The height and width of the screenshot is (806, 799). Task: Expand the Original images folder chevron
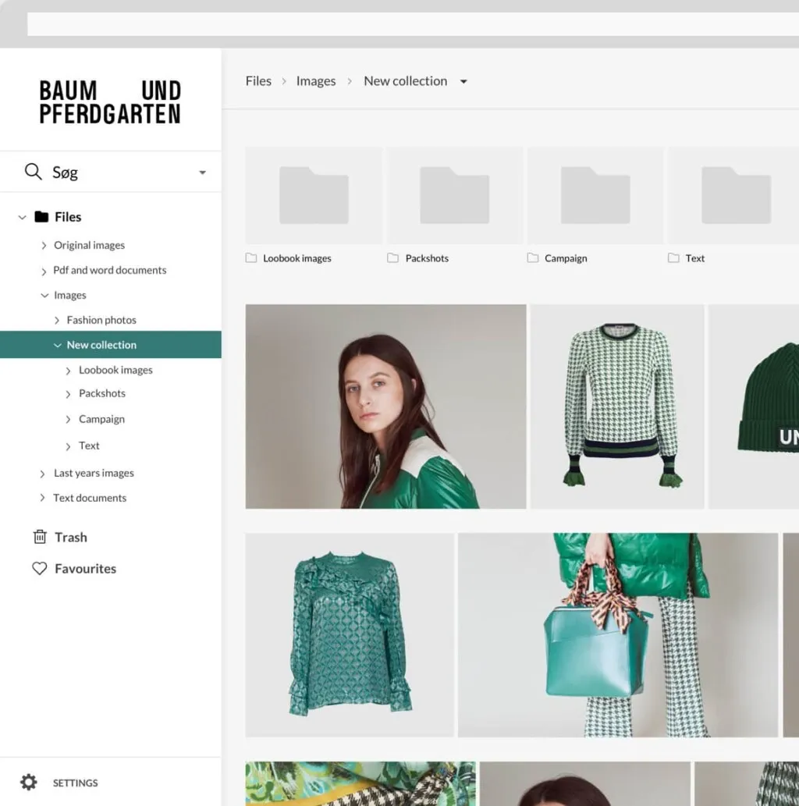44,246
